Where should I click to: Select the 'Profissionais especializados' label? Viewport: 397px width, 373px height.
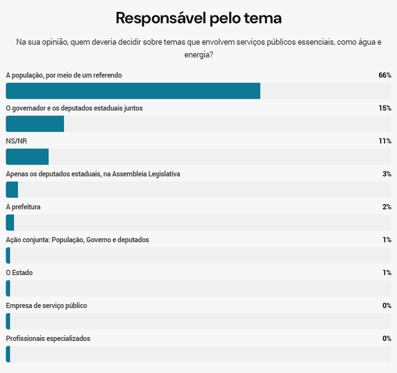coord(48,338)
